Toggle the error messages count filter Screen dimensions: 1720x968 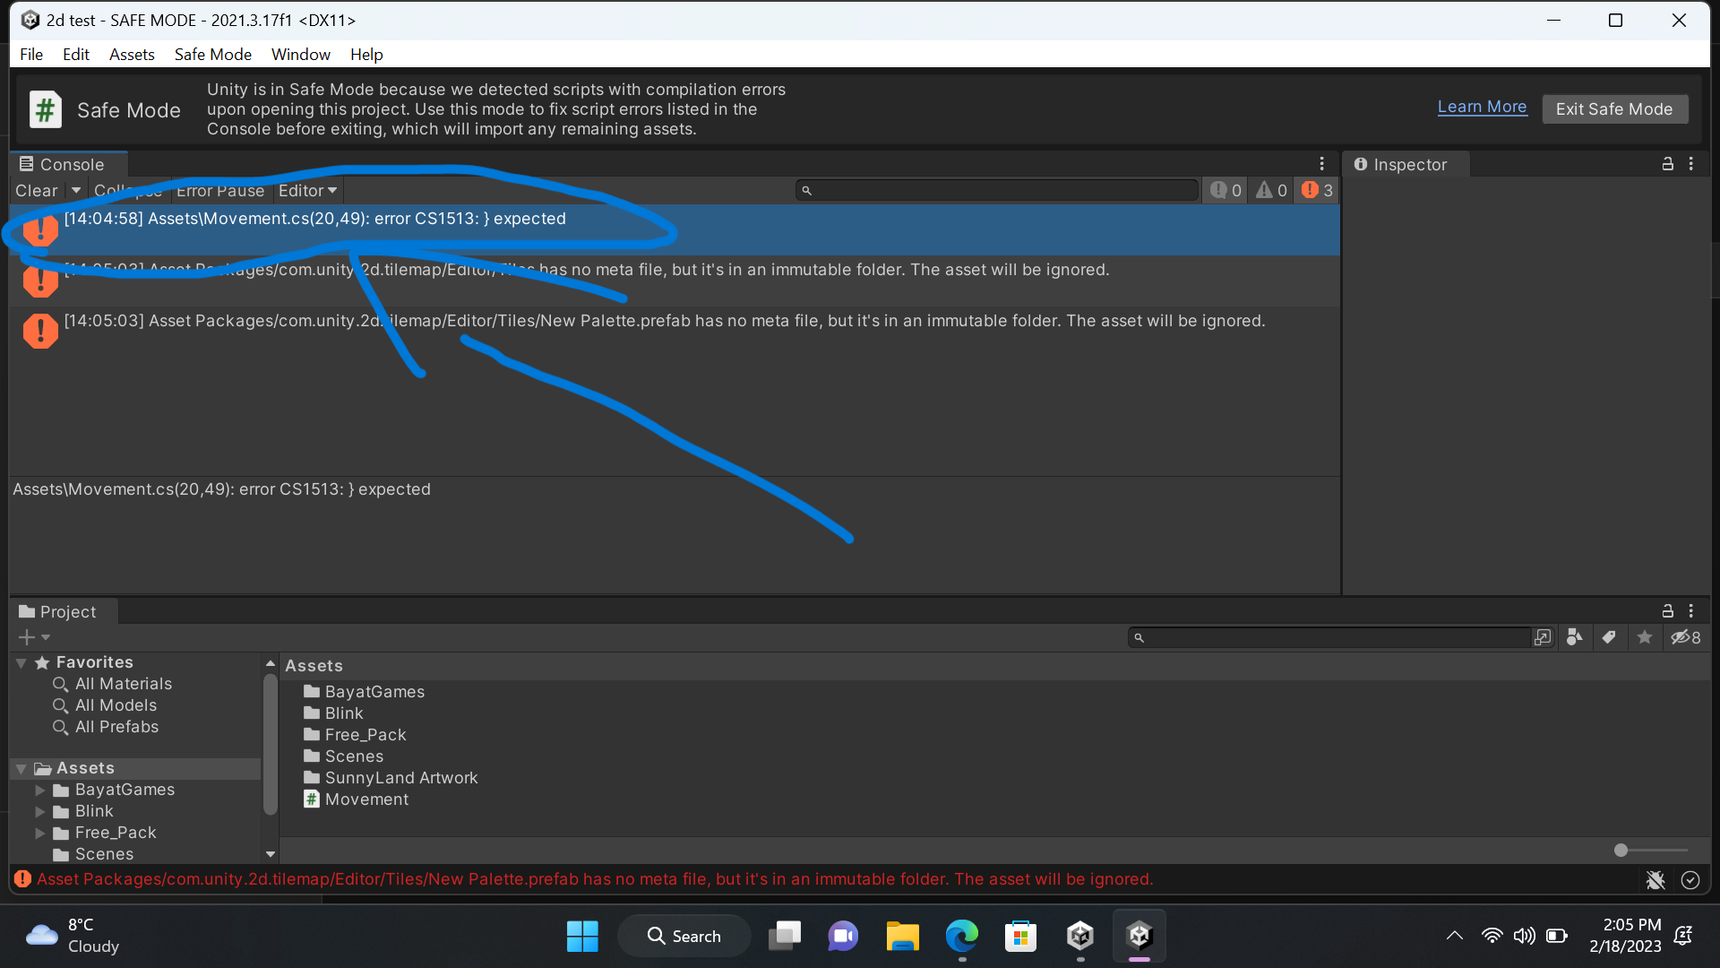(x=1317, y=190)
